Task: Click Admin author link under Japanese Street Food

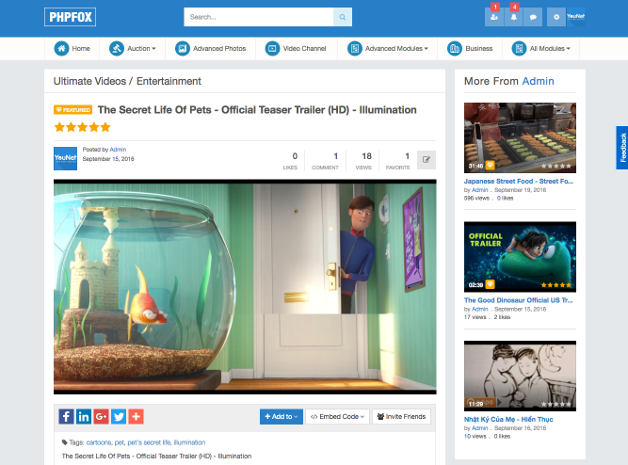Action: click(x=480, y=190)
